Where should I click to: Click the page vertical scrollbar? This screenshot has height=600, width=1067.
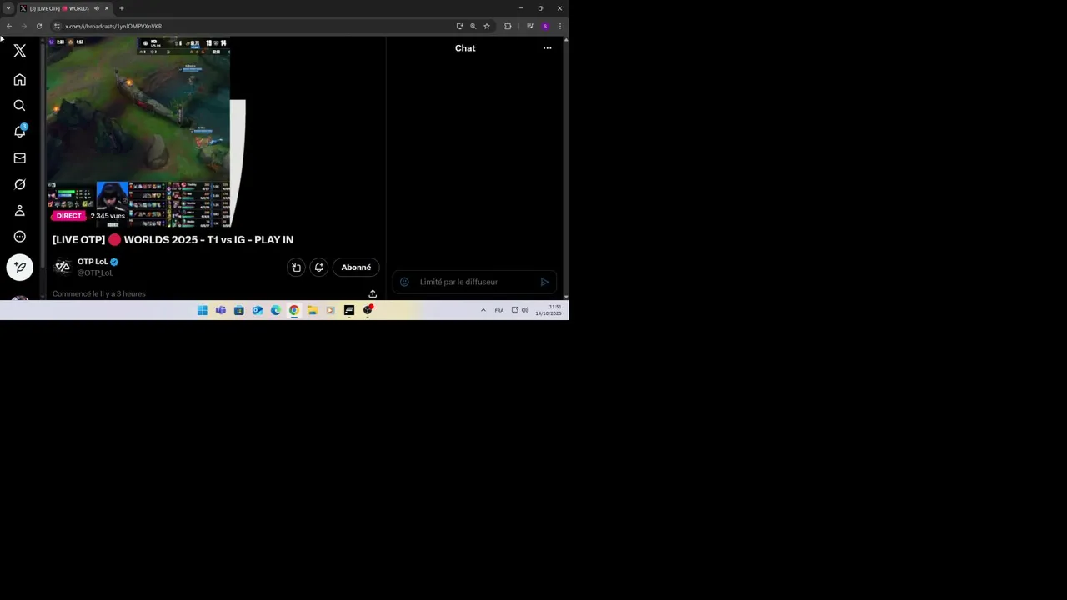[x=566, y=167]
